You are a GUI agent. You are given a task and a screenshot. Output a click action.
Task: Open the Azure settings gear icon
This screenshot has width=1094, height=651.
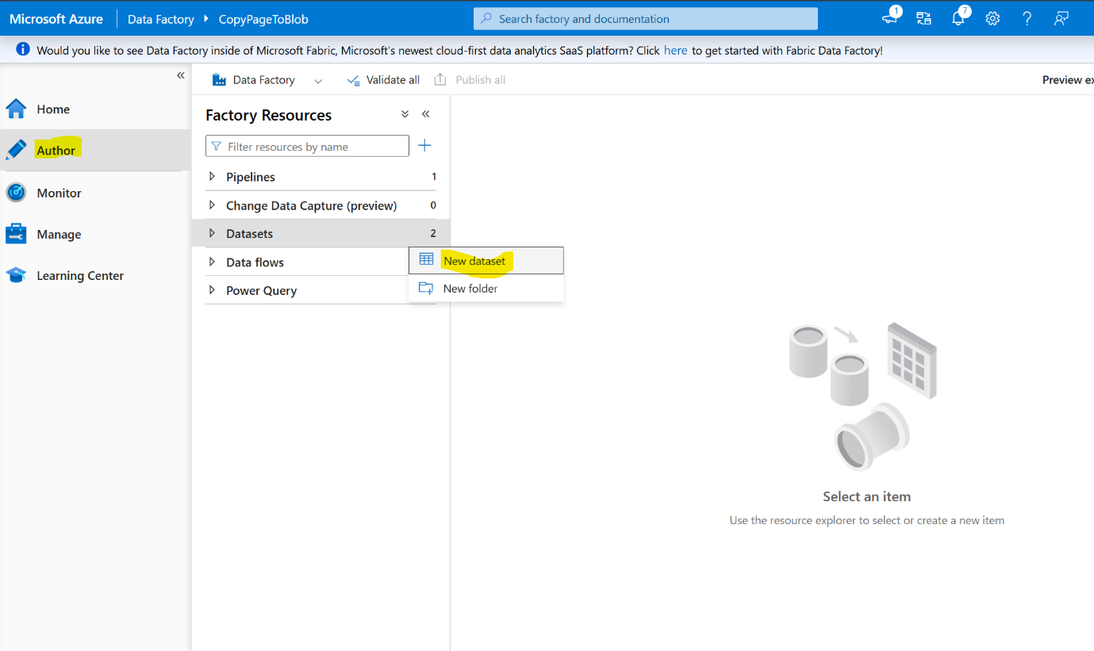[992, 17]
